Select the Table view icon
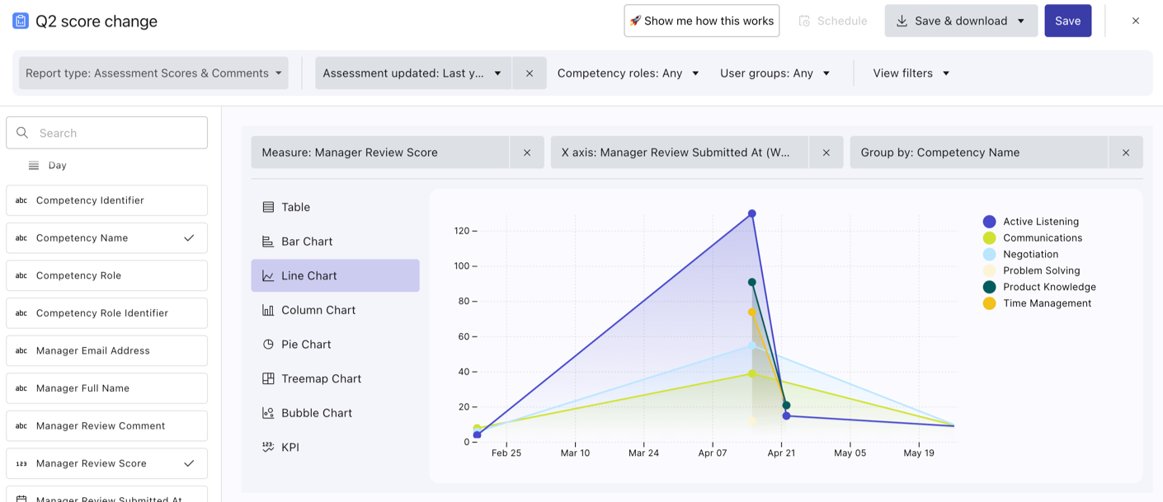The height and width of the screenshot is (502, 1163). (268, 207)
